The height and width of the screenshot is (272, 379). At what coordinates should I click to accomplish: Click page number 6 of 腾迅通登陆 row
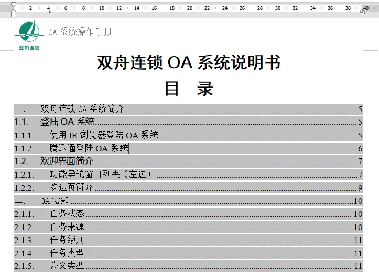360,148
